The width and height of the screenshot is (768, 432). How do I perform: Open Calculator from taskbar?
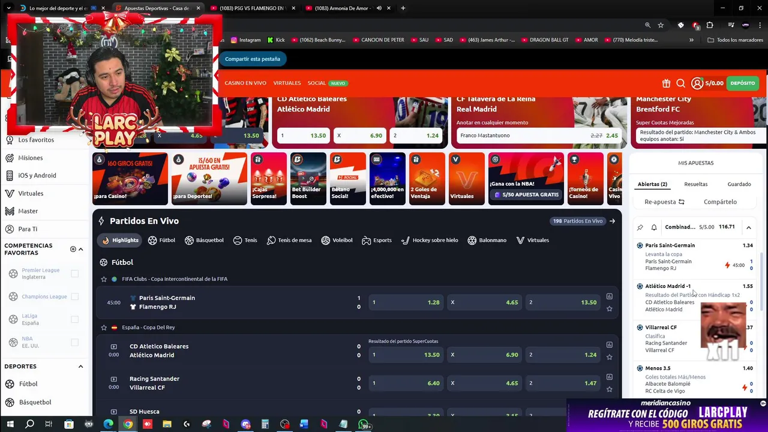pos(265,424)
